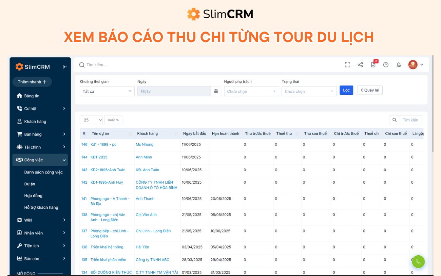Viewport: 441px width, 276px height.
Task: Open the search magnifier above the table
Action: [x=394, y=120]
